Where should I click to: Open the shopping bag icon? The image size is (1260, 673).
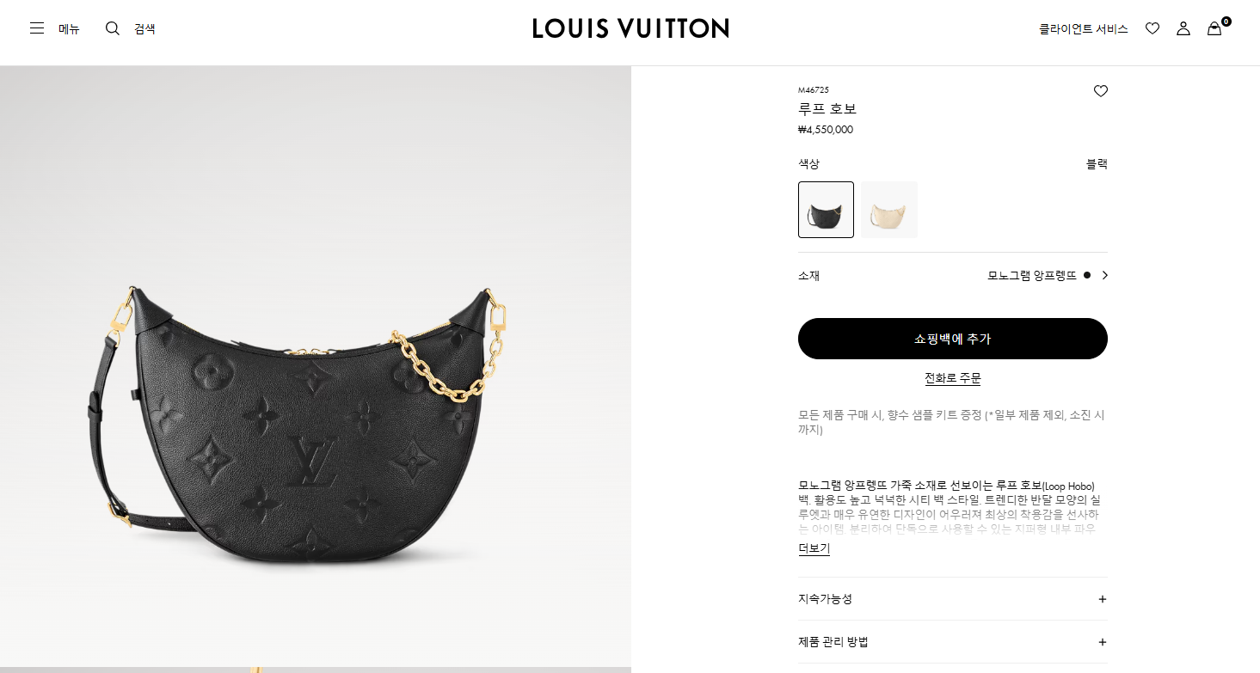coord(1214,28)
